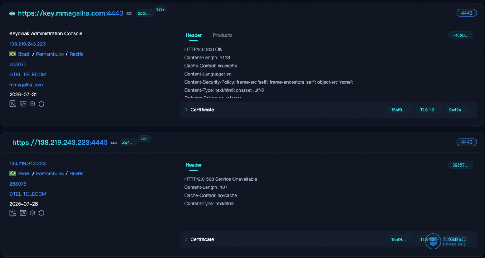The height and width of the screenshot is (258, 485).
Task: Click 4443 port badge on first result
Action: click(x=467, y=13)
